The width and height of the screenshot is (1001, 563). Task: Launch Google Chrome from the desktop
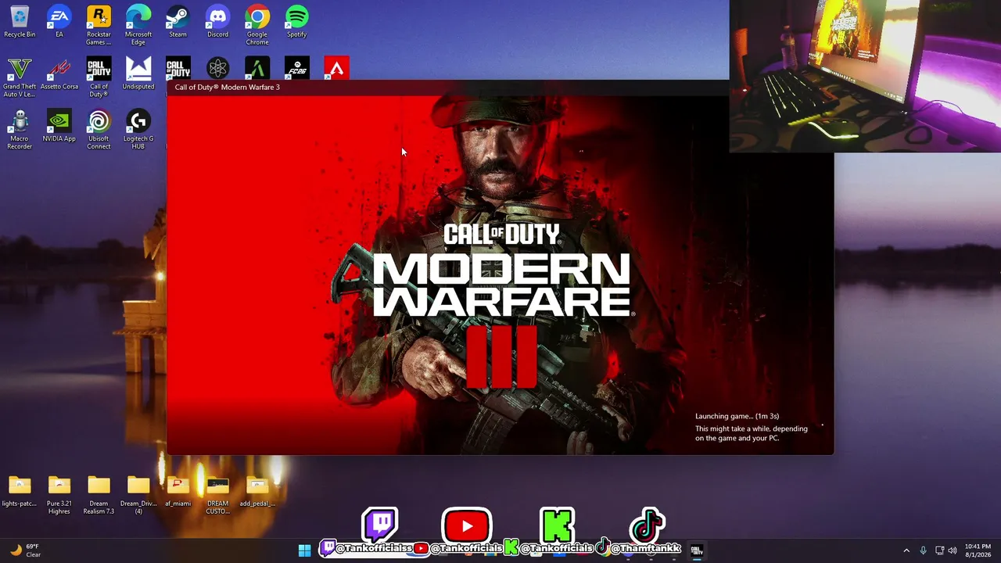257,25
